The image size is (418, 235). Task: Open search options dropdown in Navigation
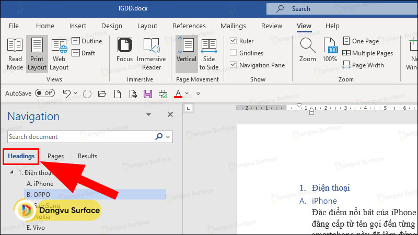click(x=168, y=137)
